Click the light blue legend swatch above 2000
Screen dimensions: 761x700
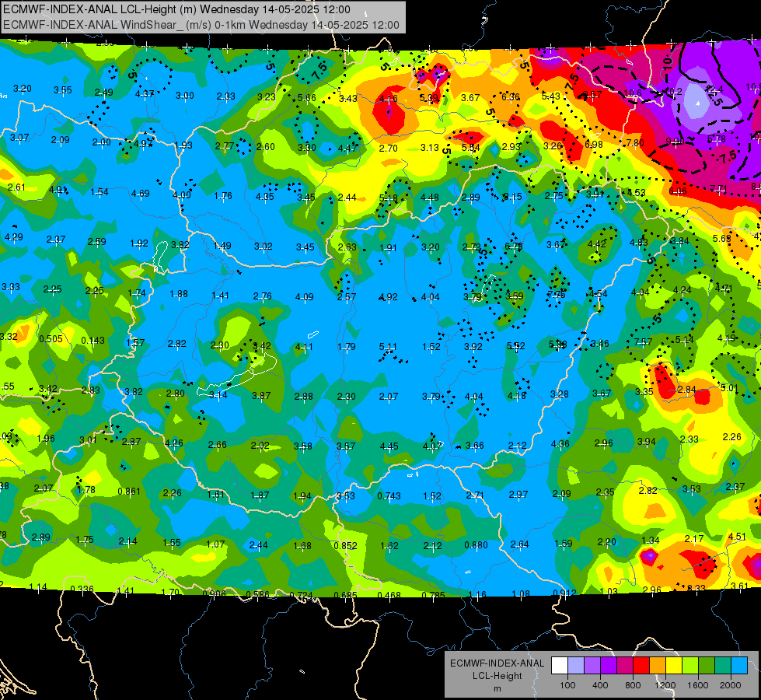click(x=739, y=666)
